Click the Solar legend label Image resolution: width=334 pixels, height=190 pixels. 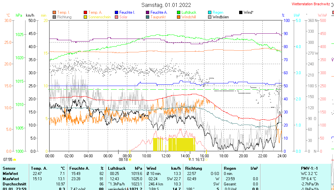[x=123, y=17]
